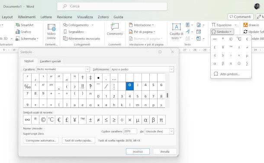Insert a Segnalibro bookmark

(x=74, y=32)
